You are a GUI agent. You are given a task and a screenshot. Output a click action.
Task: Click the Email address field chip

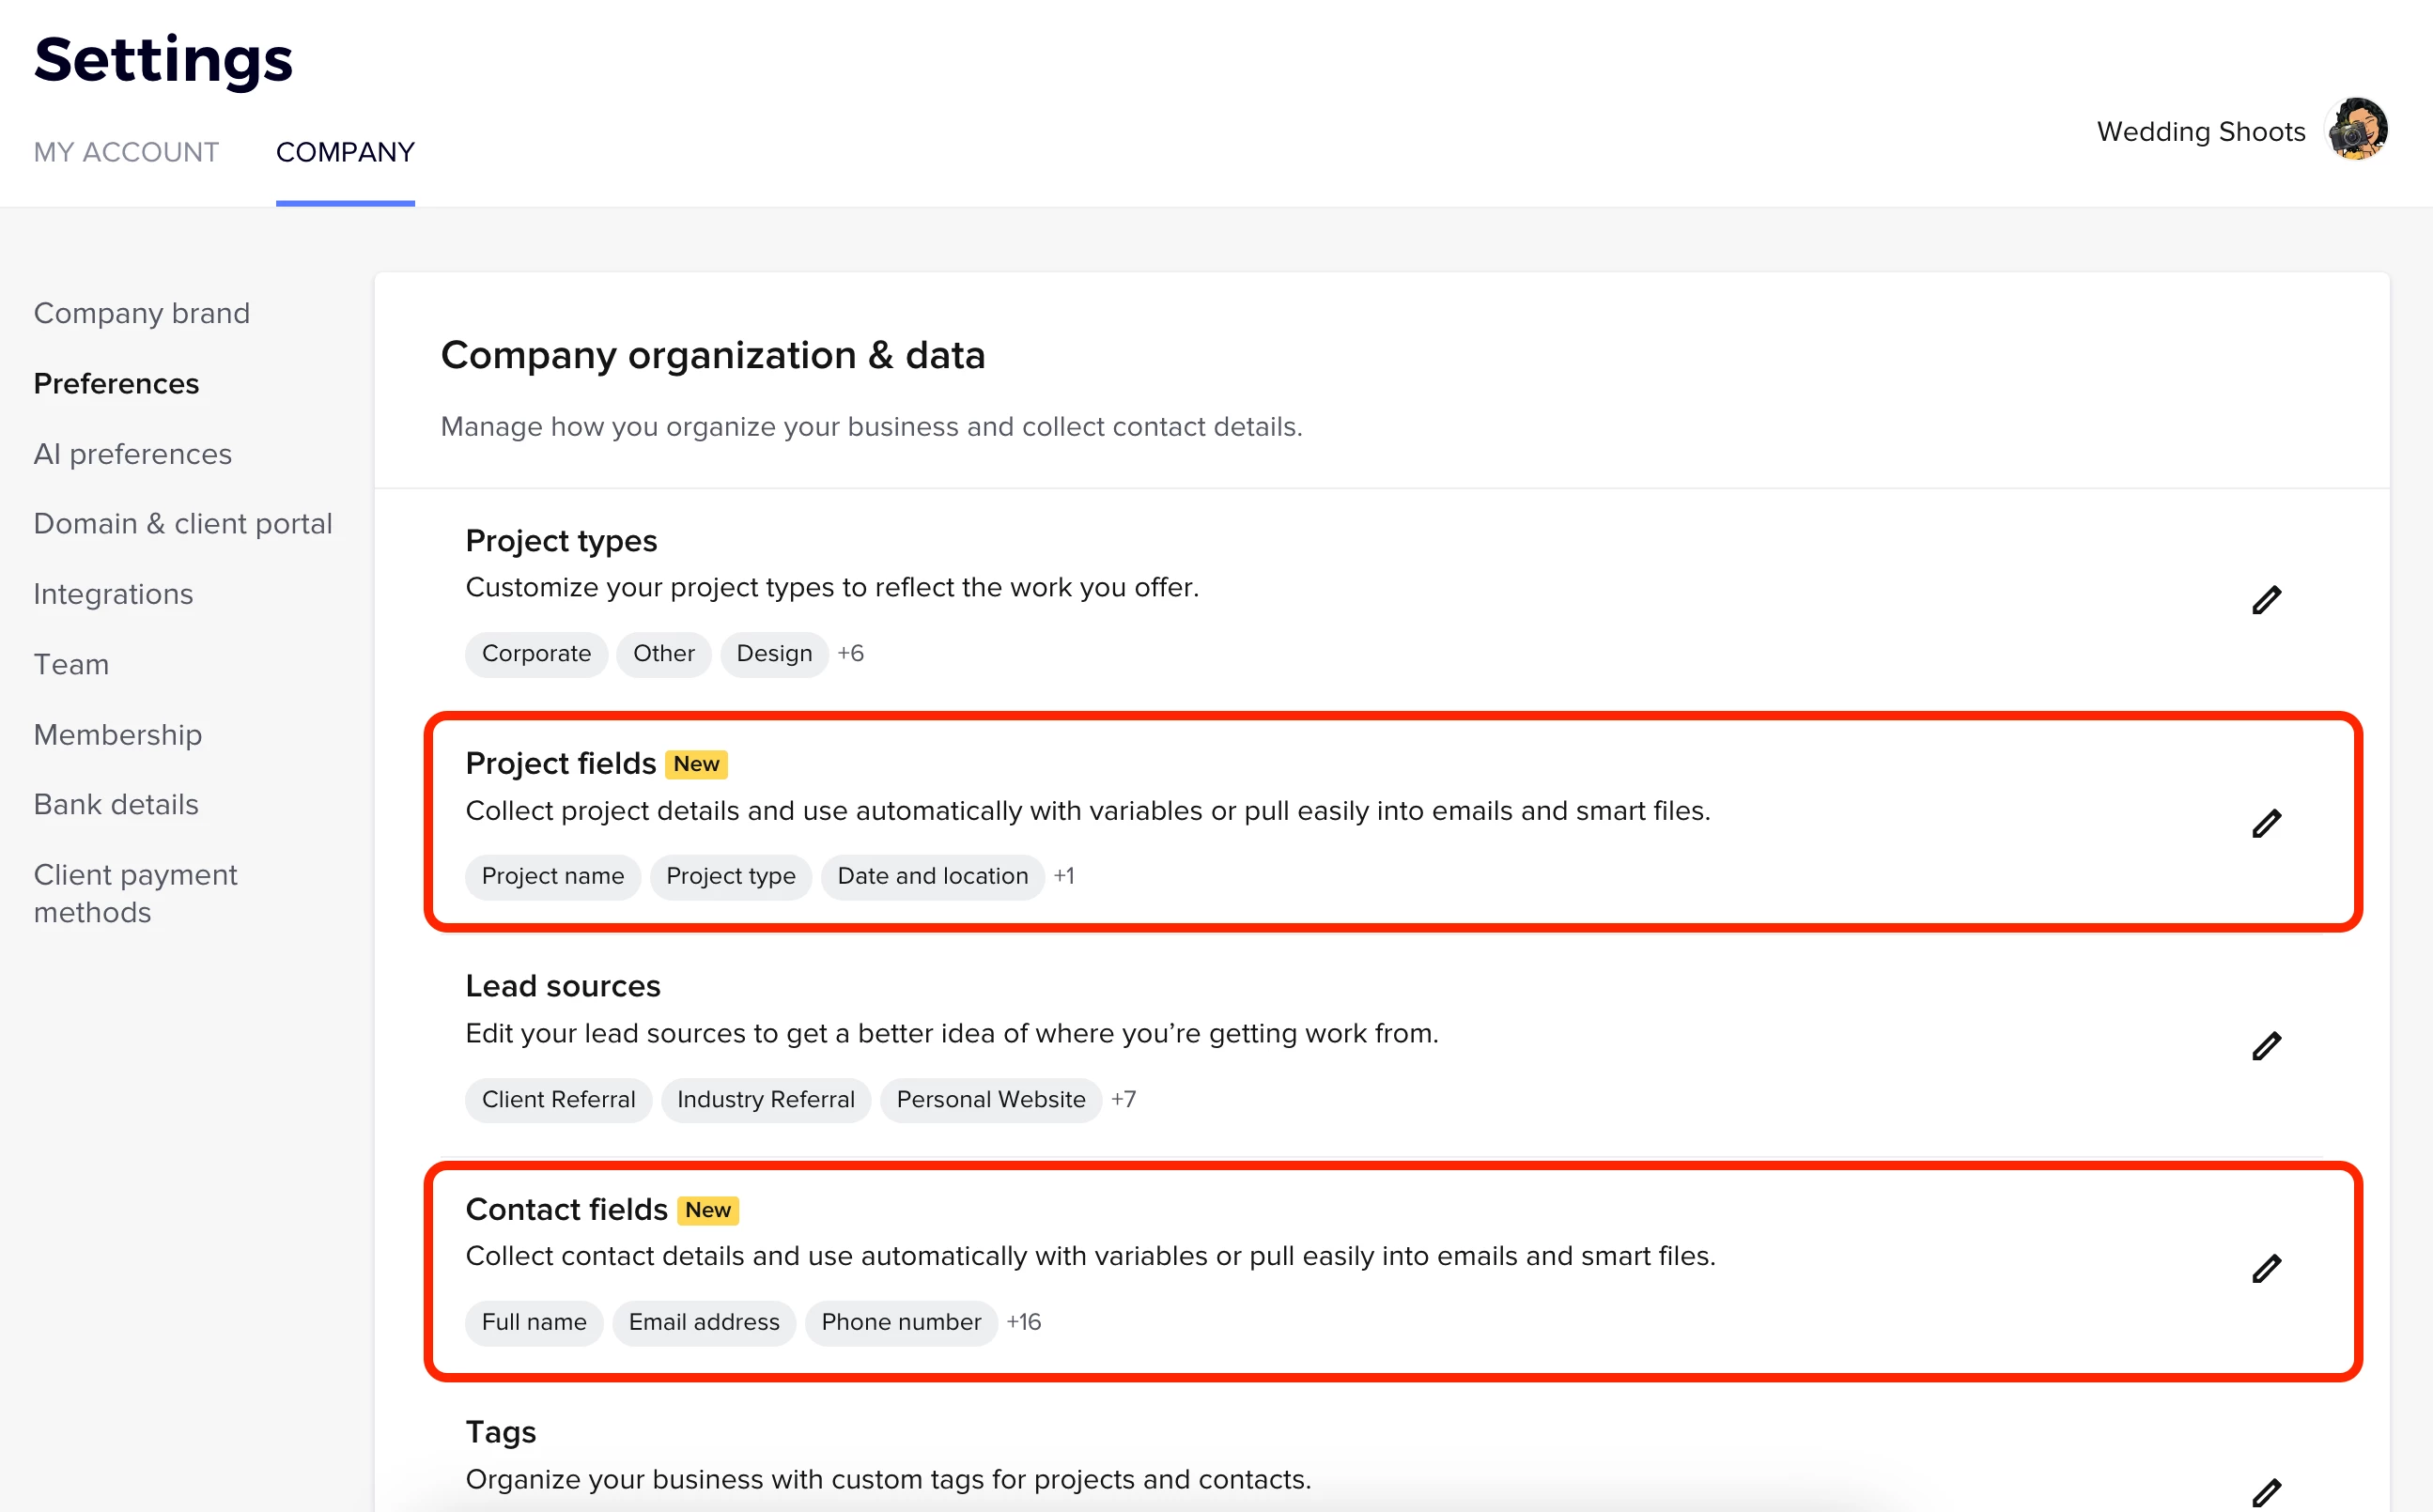pos(703,1322)
